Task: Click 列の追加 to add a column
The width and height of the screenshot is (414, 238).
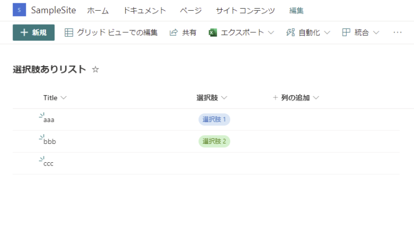Action: [x=295, y=98]
